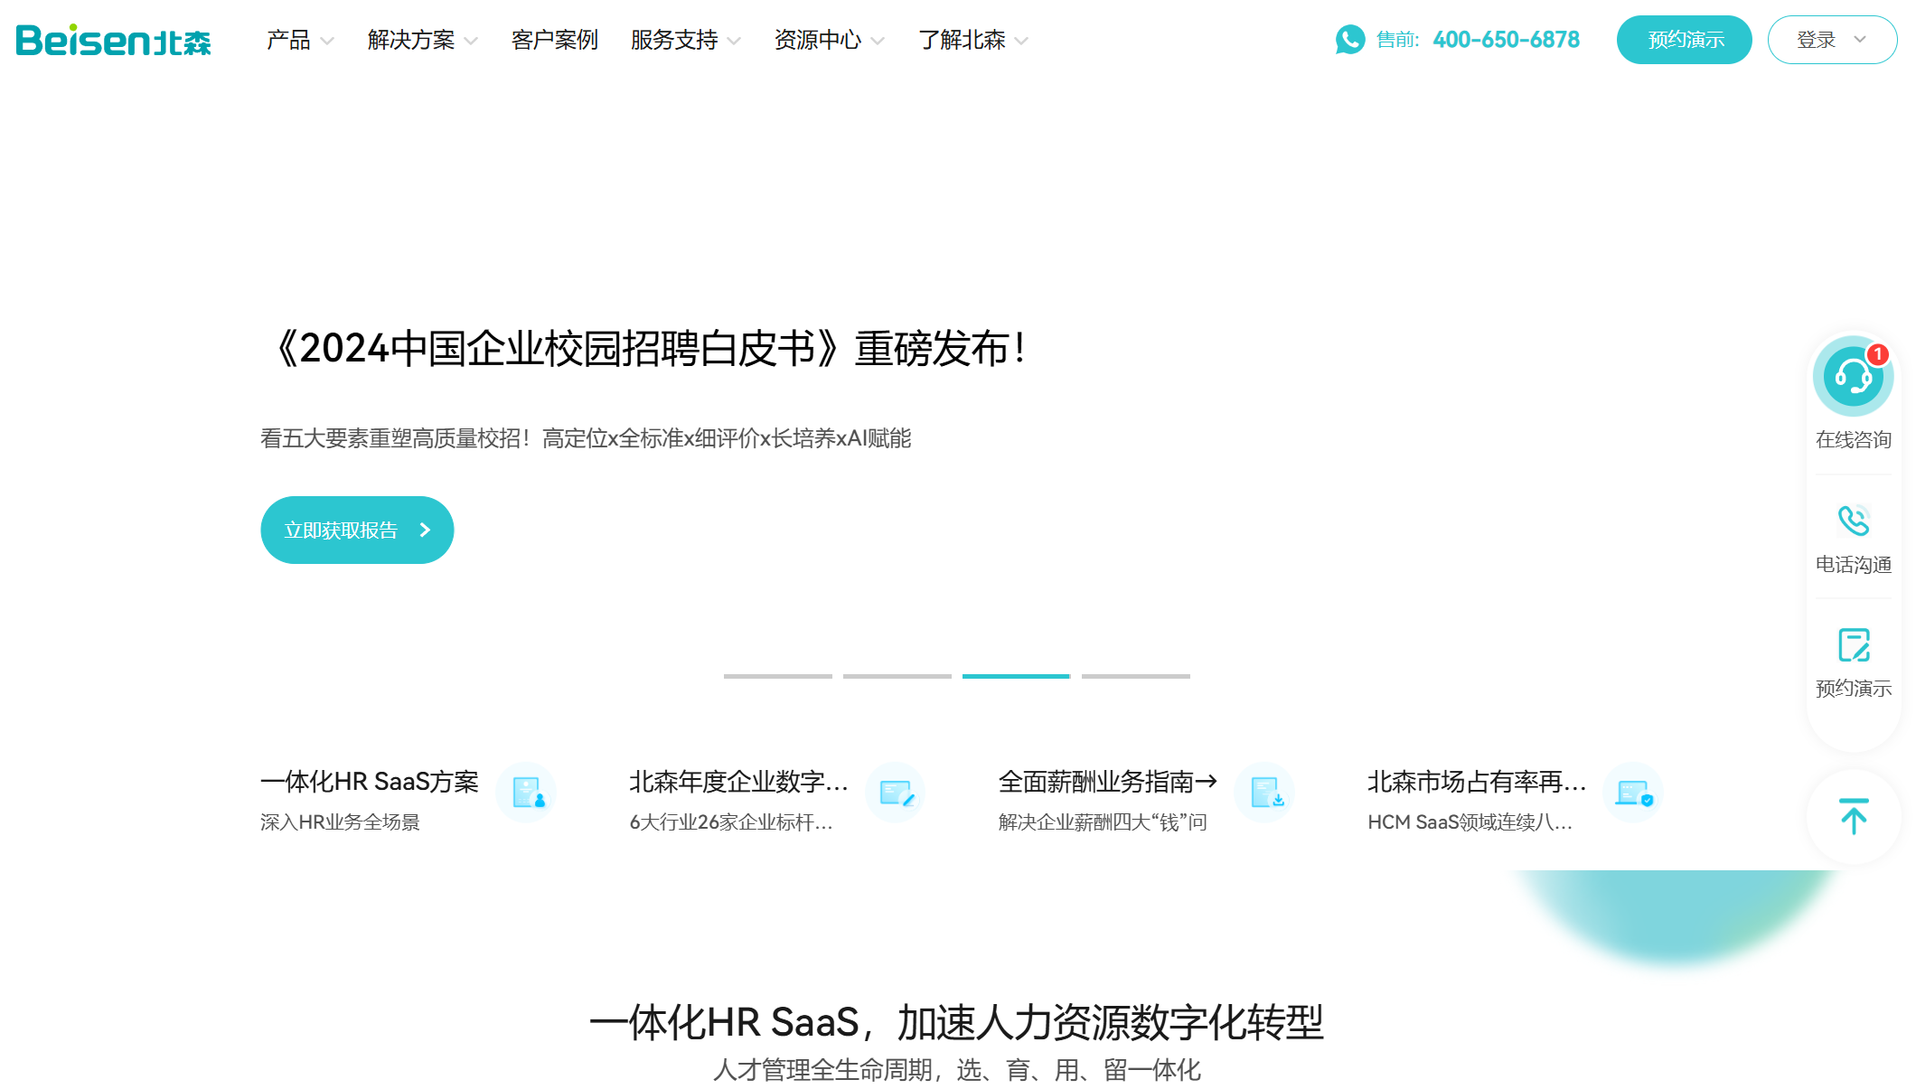Open the 登录 dropdown
1916x1089 pixels.
pos(1832,40)
